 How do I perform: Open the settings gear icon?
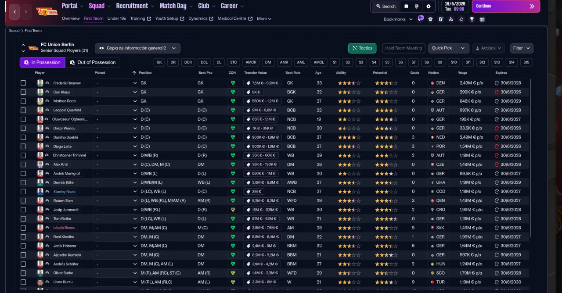pyautogui.click(x=429, y=6)
